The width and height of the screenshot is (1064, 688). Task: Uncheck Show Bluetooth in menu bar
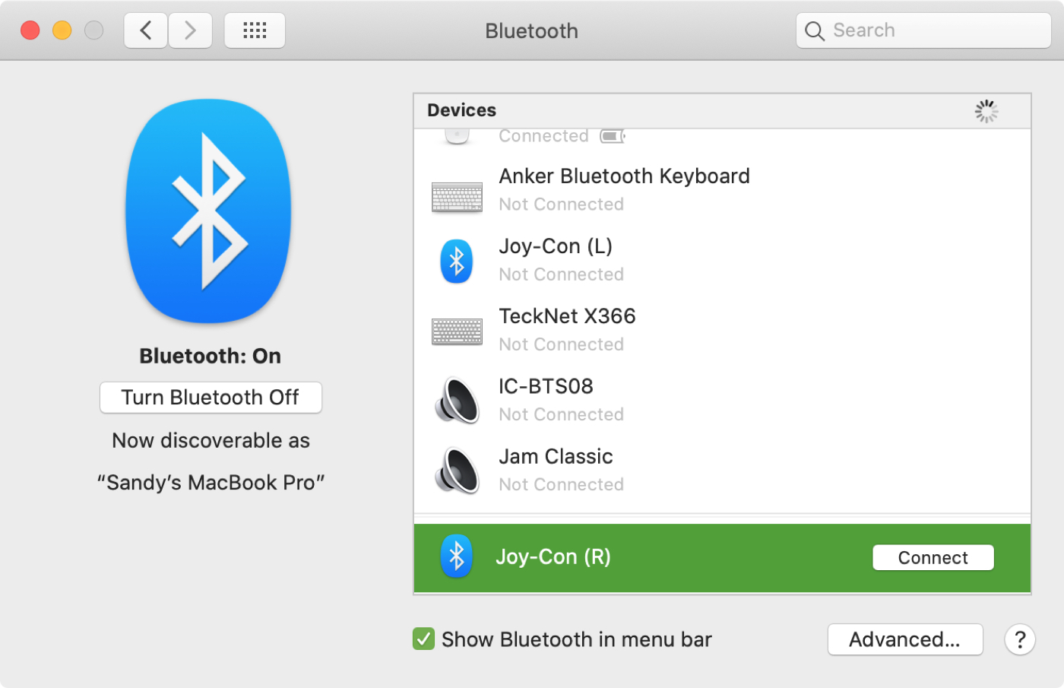click(x=423, y=639)
